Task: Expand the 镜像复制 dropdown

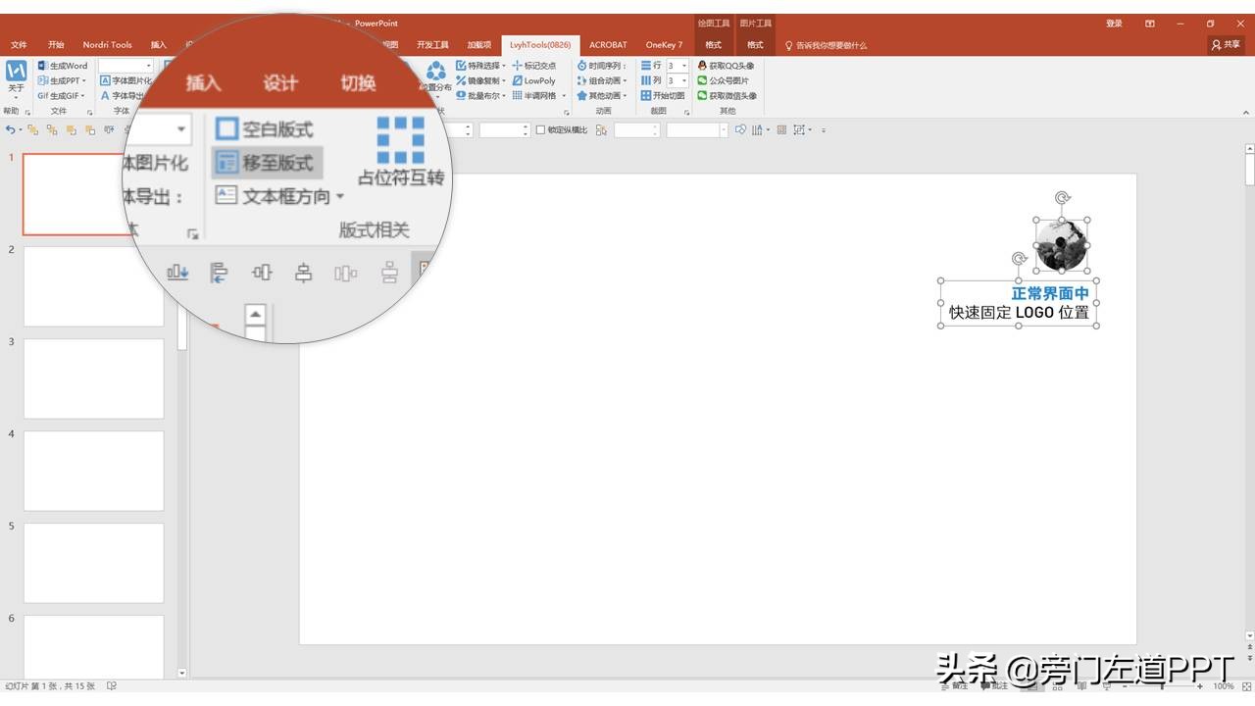Action: pos(480,80)
